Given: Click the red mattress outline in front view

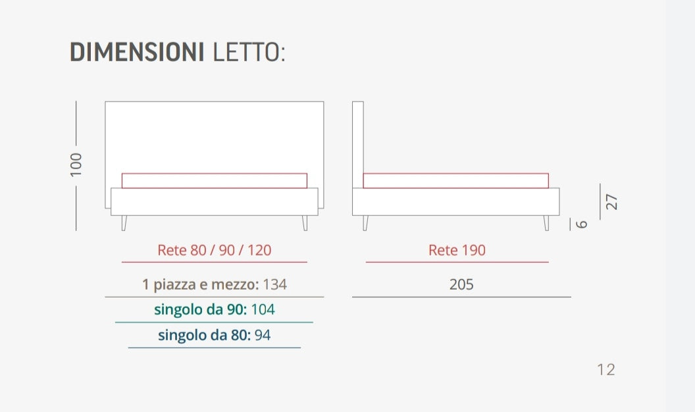Looking at the screenshot, I should (214, 181).
